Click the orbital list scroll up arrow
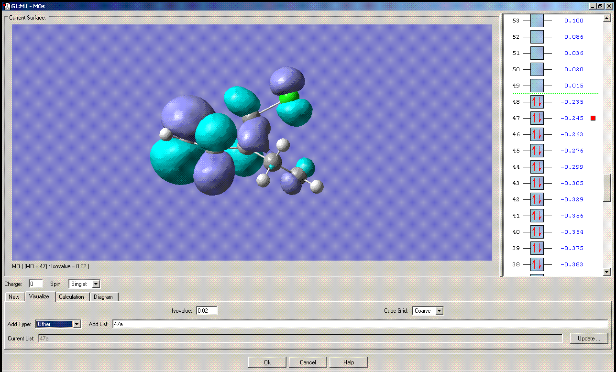Image resolution: width=616 pixels, height=372 pixels. point(607,19)
